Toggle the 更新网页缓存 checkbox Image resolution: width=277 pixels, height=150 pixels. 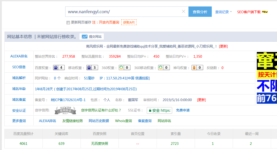pos(68,22)
